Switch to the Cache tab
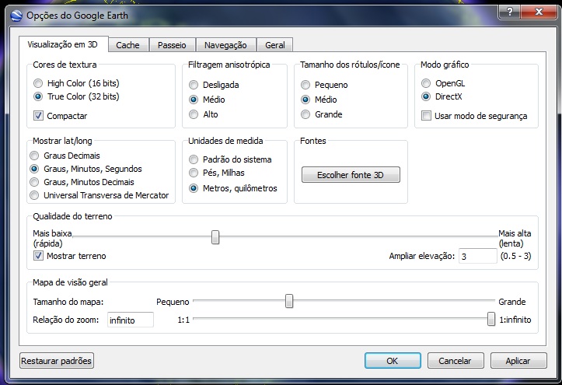 [127, 45]
